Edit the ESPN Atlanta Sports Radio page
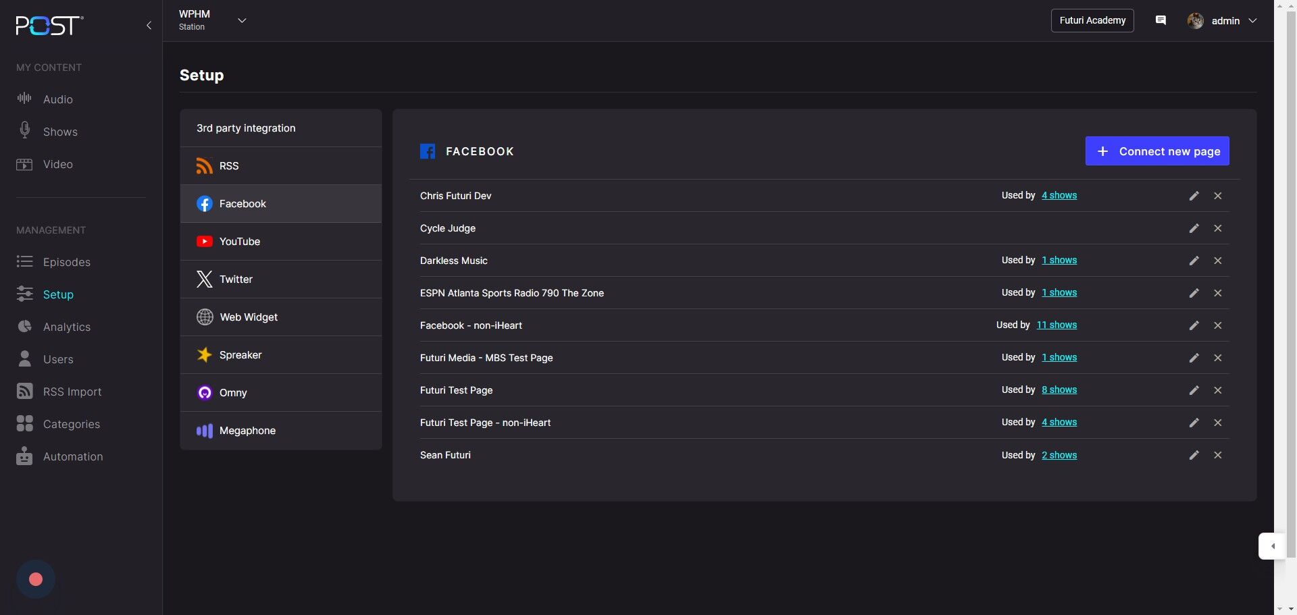This screenshot has width=1297, height=615. [1194, 293]
